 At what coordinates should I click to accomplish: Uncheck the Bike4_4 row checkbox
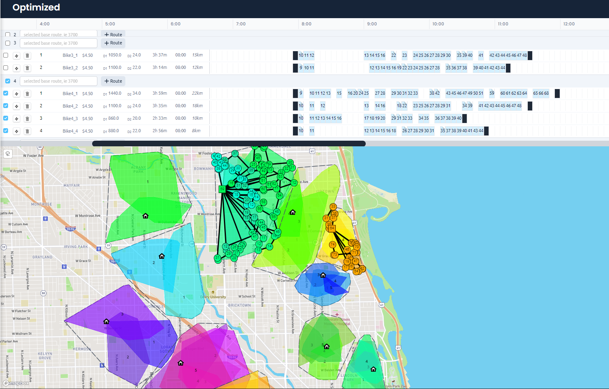point(6,131)
